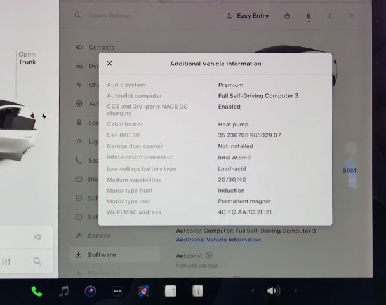The height and width of the screenshot is (305, 386).
Task: Click the audio source icon in media card
Action: tap(37, 237)
